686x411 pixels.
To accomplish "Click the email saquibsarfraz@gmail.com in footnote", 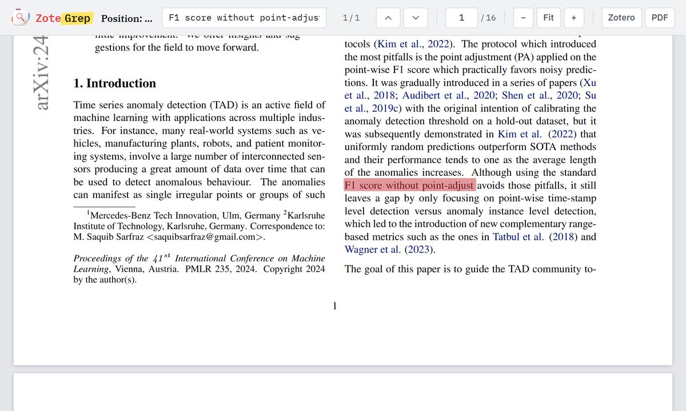I will [x=205, y=238].
